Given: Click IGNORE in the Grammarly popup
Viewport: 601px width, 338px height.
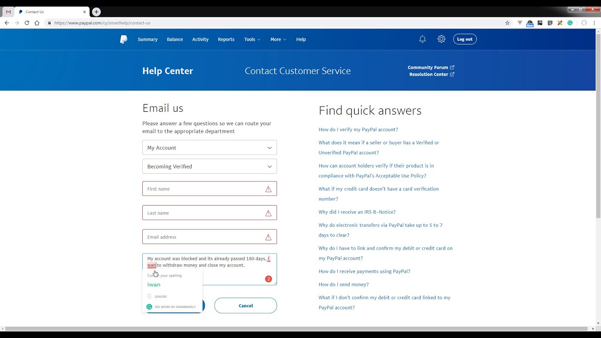Looking at the screenshot, I should 161,297.
